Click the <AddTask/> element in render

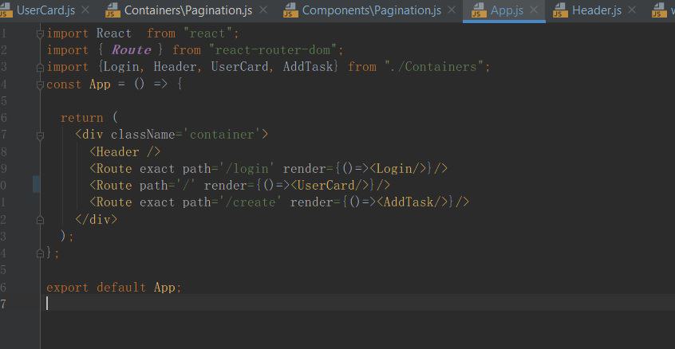[412, 202]
